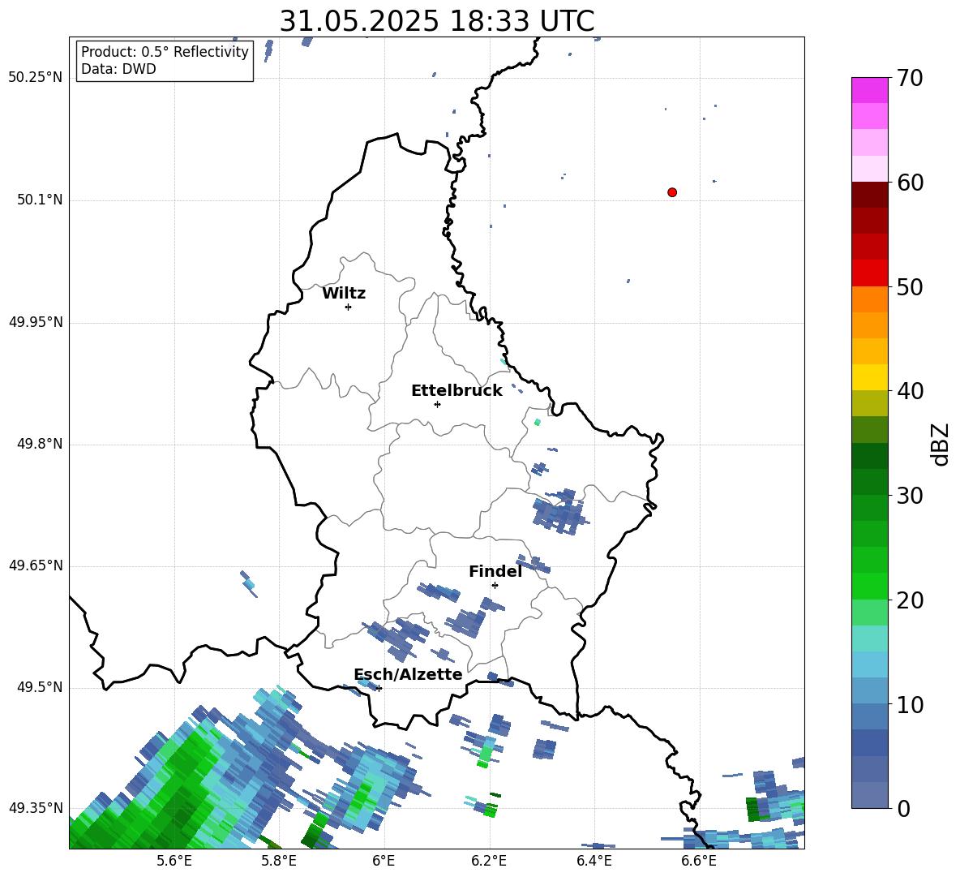Click the magenta top colorbar swatch

tap(869, 91)
